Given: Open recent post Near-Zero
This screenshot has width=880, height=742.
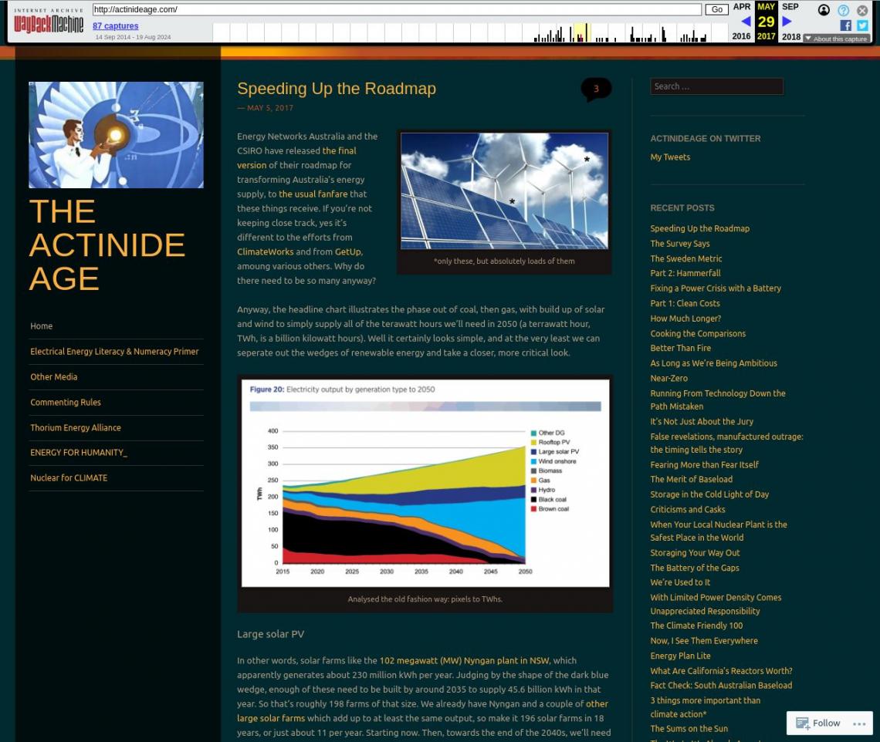Looking at the screenshot, I should 668,379.
